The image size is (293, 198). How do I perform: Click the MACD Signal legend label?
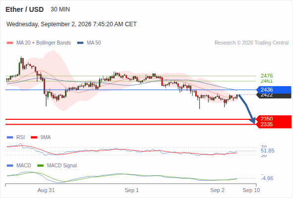pos(62,165)
